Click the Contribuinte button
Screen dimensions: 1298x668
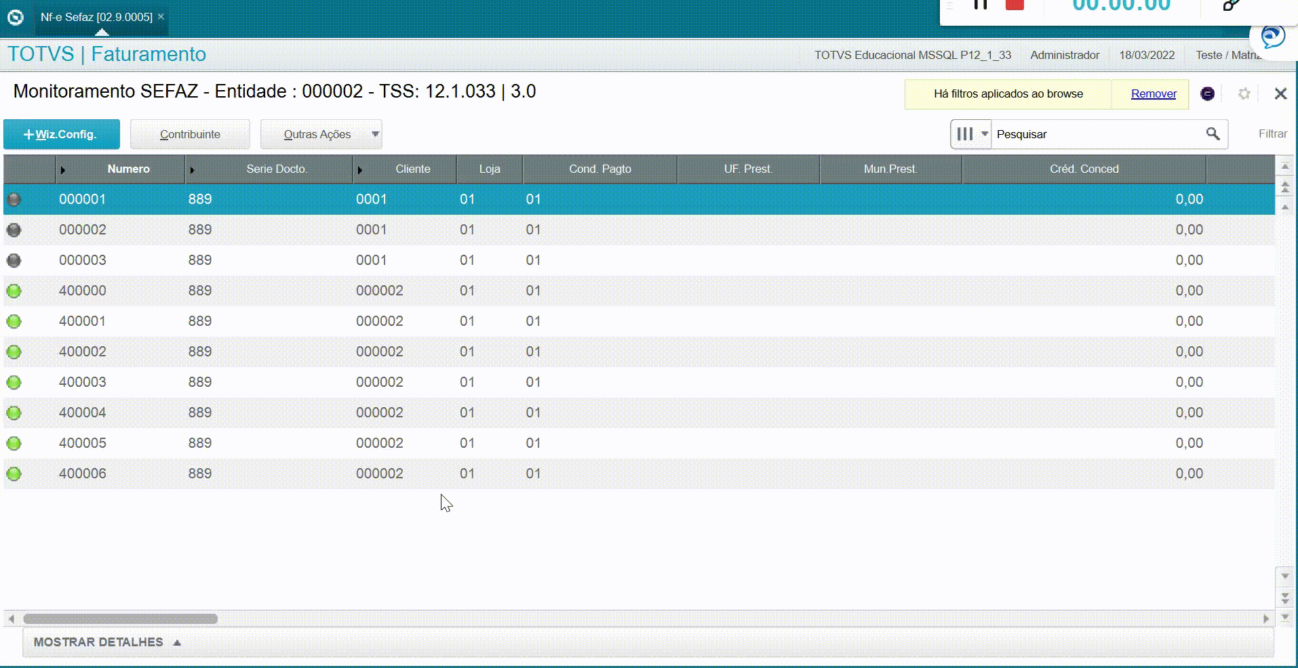190,134
